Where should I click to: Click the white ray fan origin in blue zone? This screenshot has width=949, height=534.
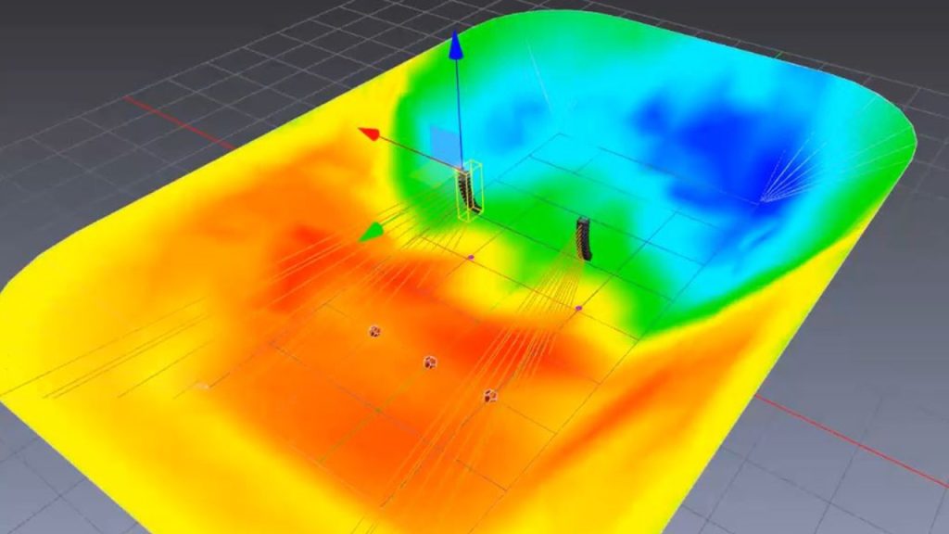(762, 199)
